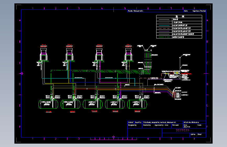Click the Designed by cell
The width and height of the screenshot is (227, 147).
(135, 126)
